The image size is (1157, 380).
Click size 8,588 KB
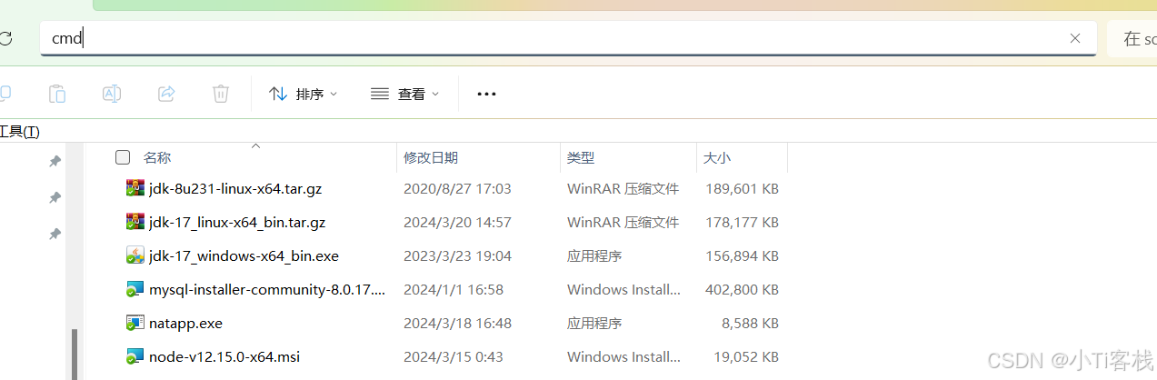click(750, 323)
